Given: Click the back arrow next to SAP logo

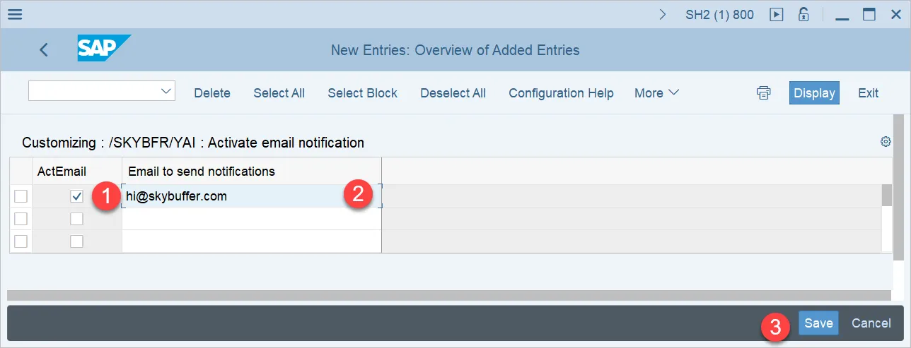Looking at the screenshot, I should [44, 49].
